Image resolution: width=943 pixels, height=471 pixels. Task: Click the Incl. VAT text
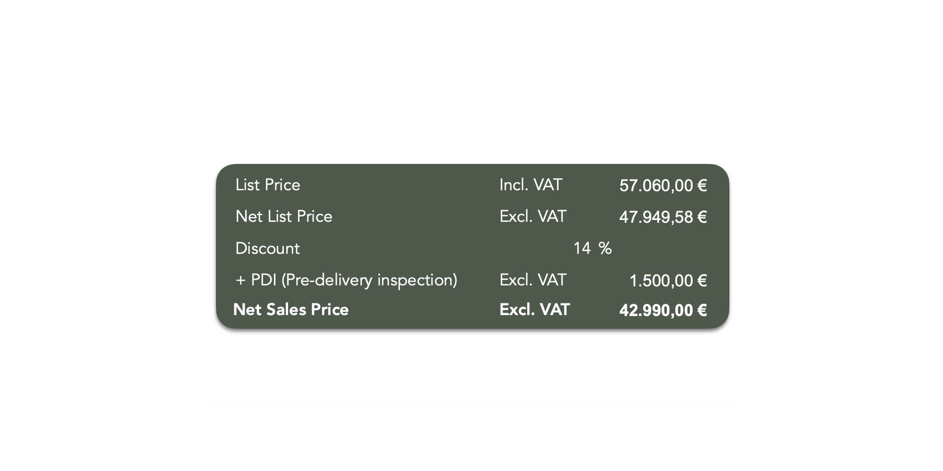pos(531,185)
